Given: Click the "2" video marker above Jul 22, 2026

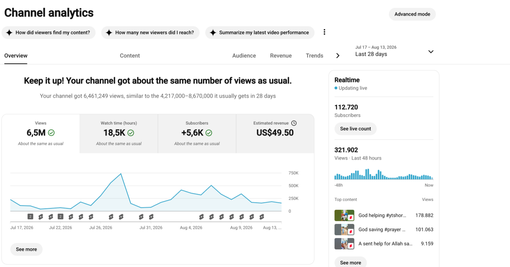Looking at the screenshot, I should coord(60,217).
